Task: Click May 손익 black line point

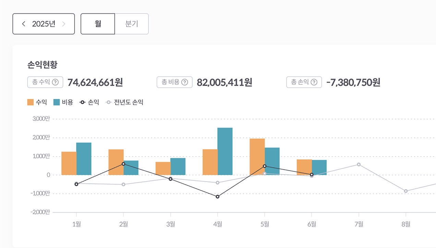Action: pos(265,166)
